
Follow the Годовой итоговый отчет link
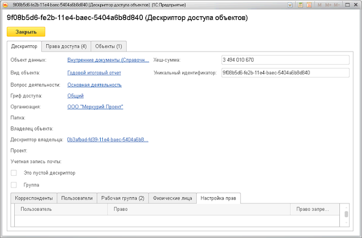[x=94, y=73]
